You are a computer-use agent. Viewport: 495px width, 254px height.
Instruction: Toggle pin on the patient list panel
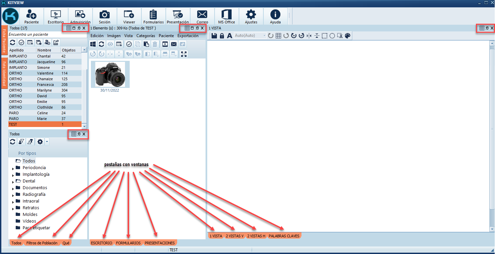coord(79,28)
